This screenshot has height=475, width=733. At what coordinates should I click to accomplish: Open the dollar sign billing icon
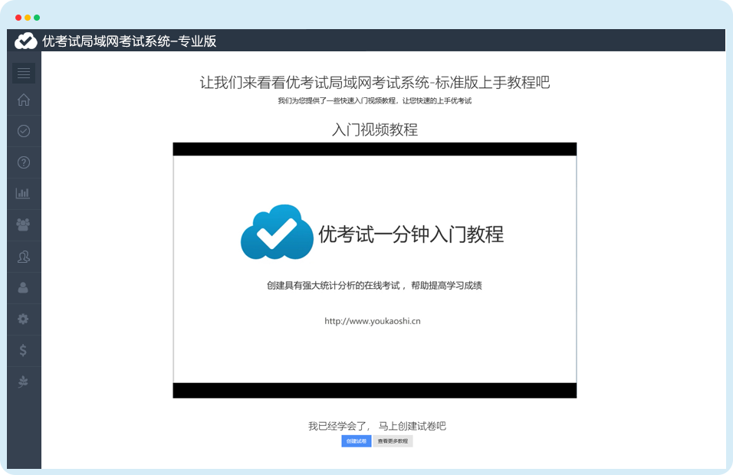coord(24,350)
